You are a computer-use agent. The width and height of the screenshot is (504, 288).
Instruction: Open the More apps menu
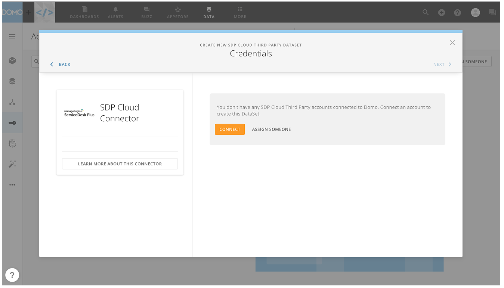pos(240,12)
